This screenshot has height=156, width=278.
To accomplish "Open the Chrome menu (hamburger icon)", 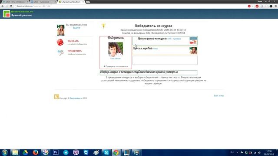I will tap(276, 6).
